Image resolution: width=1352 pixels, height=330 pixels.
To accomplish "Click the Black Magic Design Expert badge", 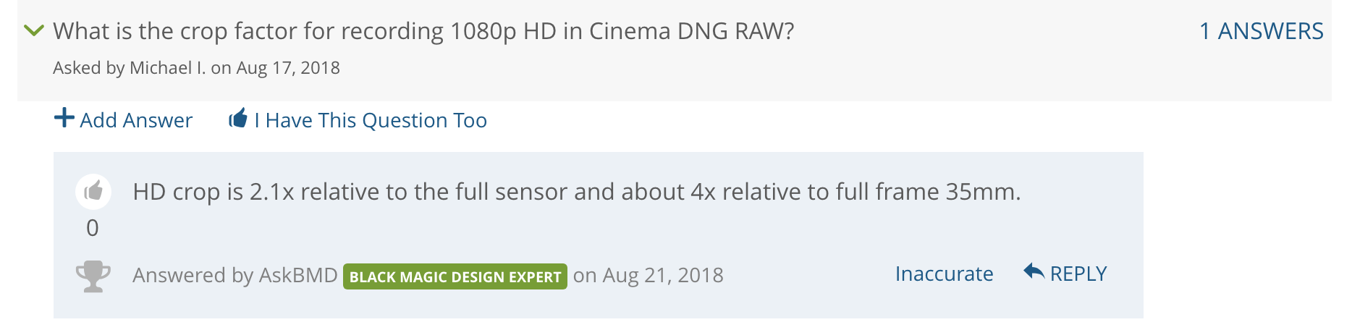I will tap(455, 276).
